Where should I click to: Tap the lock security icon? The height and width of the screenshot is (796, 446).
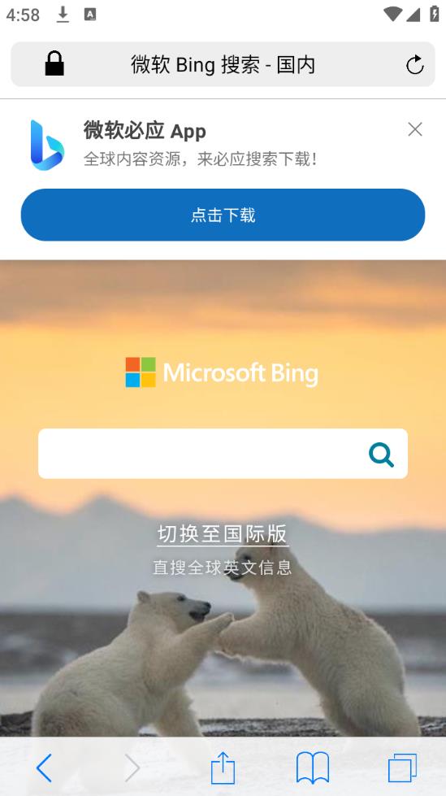[54, 64]
